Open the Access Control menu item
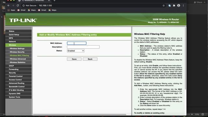The height and width of the screenshot is (117, 208). coord(19,80)
